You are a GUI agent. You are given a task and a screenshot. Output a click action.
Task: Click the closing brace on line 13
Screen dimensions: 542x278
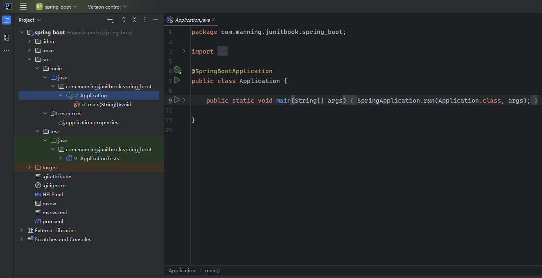coord(193,120)
